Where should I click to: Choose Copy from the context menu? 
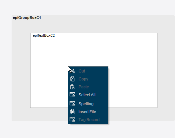click(x=88, y=79)
